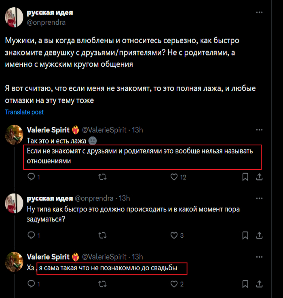283x298 pixels.
Task: Open more options on the main post
Action: coord(259,13)
